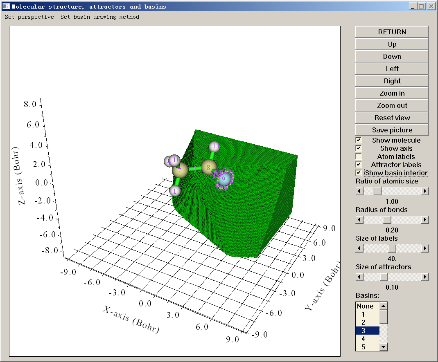438x362 pixels.
Task: Disable Attractor labels checkbox
Action: click(359, 165)
